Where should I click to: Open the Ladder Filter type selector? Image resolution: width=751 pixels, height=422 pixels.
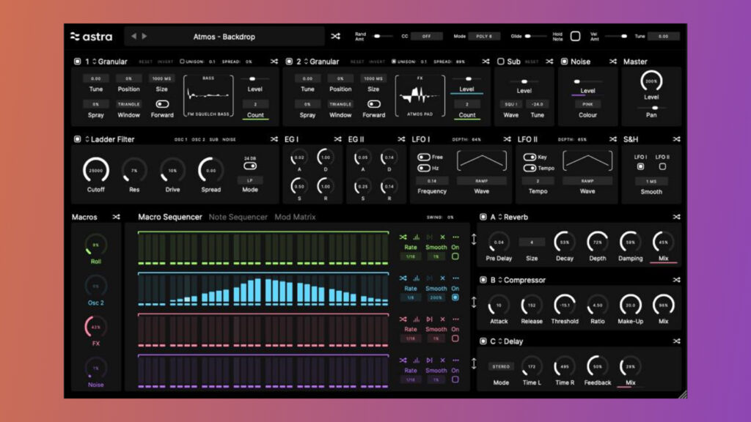point(88,139)
